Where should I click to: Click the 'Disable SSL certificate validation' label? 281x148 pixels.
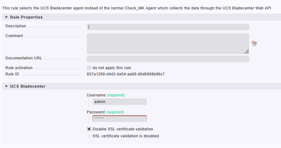(123, 129)
